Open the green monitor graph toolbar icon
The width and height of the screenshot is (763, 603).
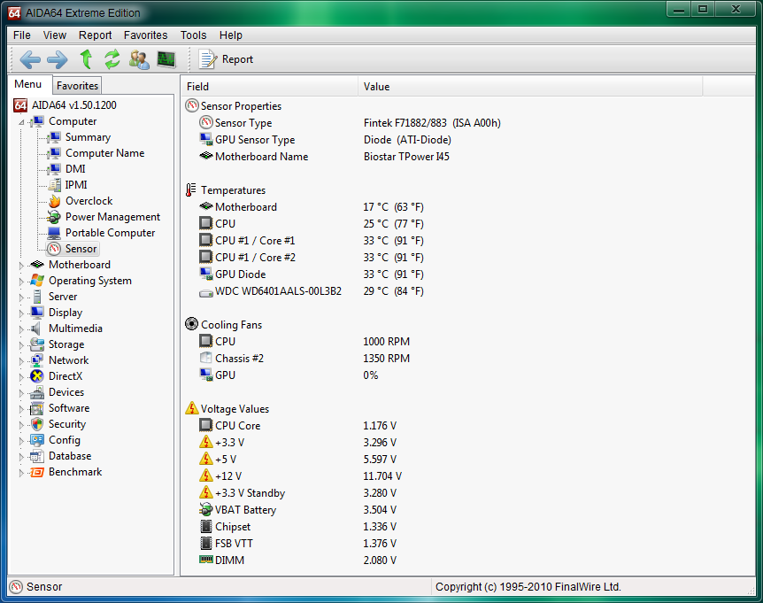point(166,59)
